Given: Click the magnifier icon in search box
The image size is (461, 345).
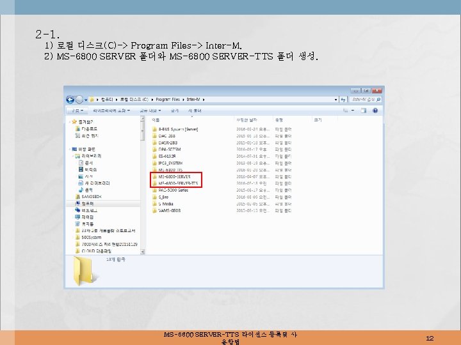Looking at the screenshot, I should click(378, 100).
